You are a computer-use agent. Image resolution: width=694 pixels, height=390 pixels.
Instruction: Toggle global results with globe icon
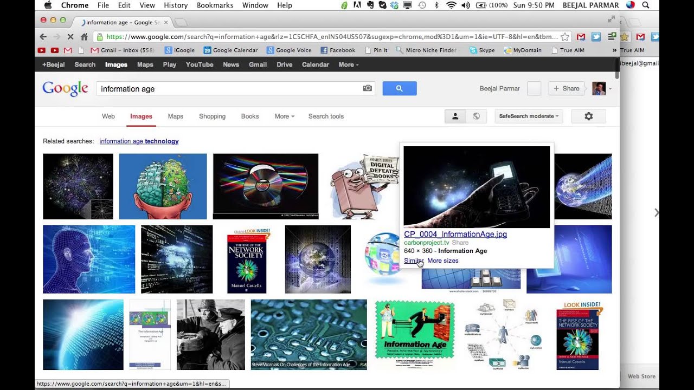click(476, 116)
